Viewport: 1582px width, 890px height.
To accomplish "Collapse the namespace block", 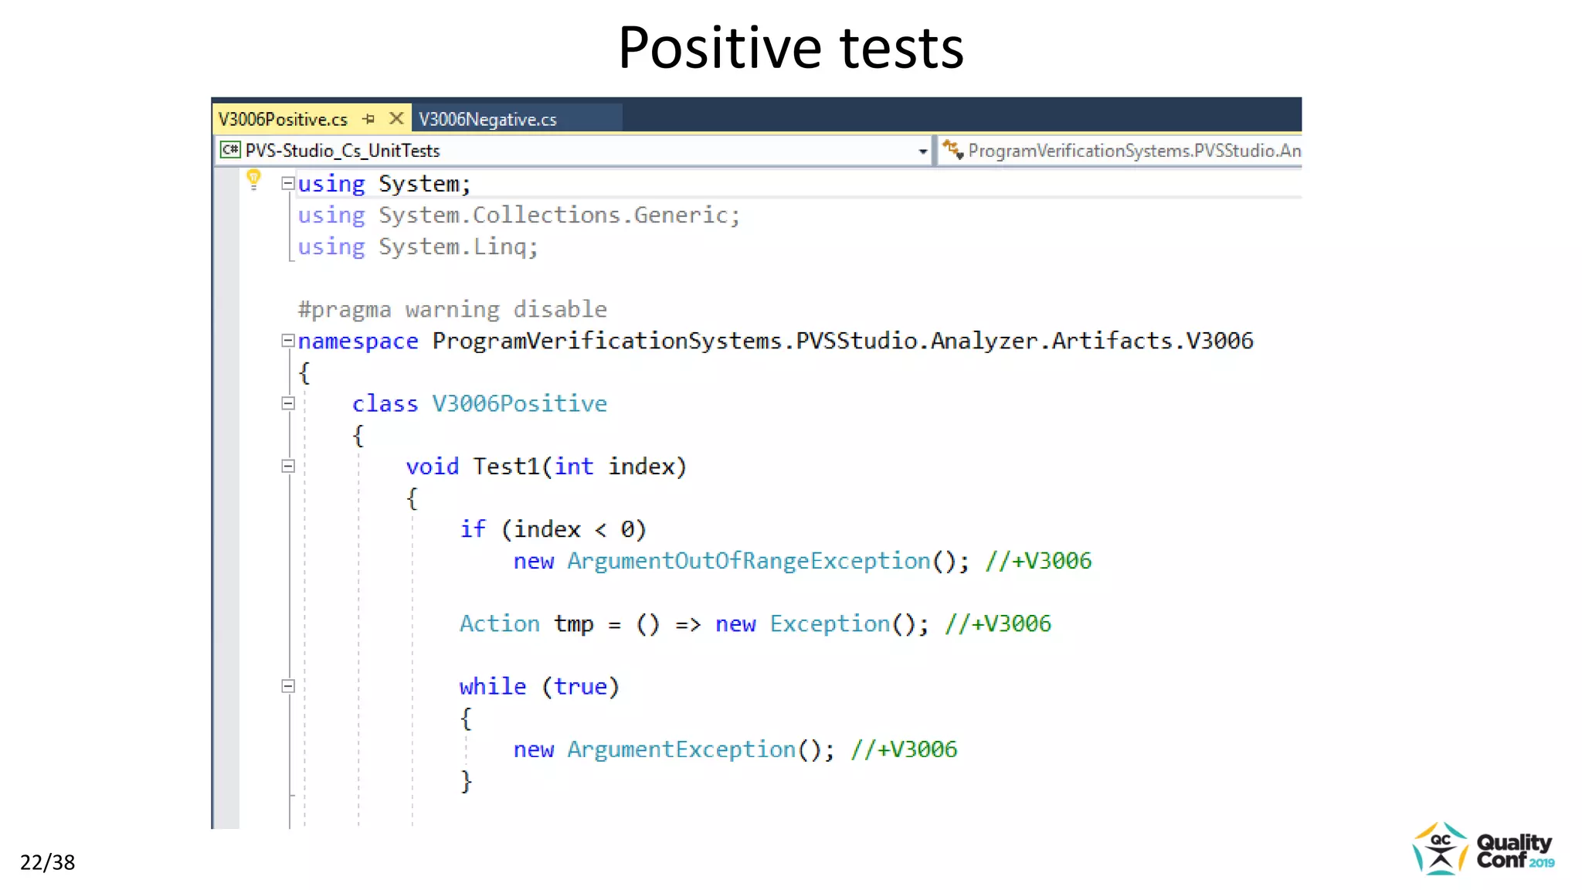I will pyautogui.click(x=288, y=341).
